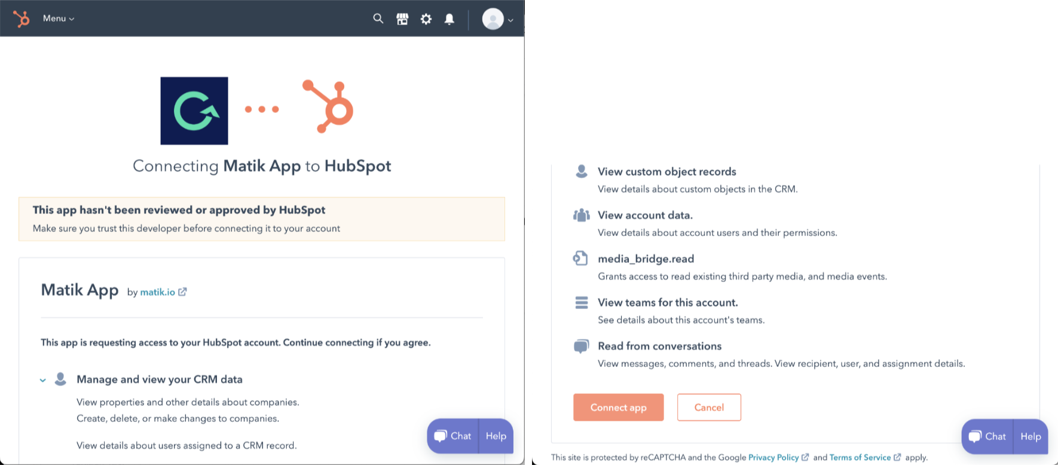Open the settings gear icon
Screen dimensions: 1058x465
click(426, 19)
